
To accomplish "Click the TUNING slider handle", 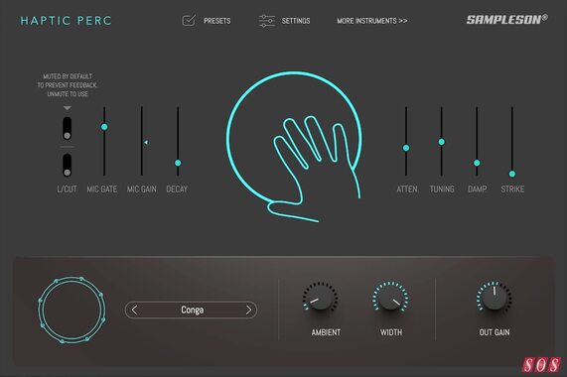I will [x=442, y=142].
